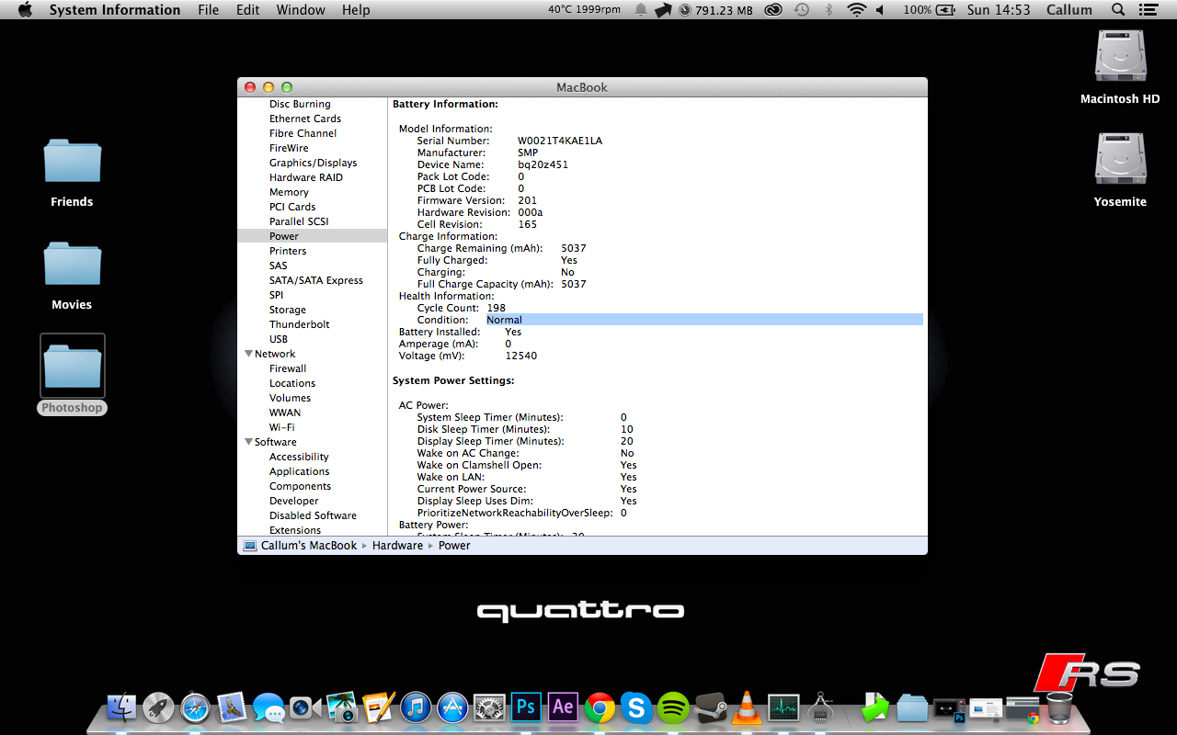Open the Help menu
The width and height of the screenshot is (1177, 735).
(356, 10)
